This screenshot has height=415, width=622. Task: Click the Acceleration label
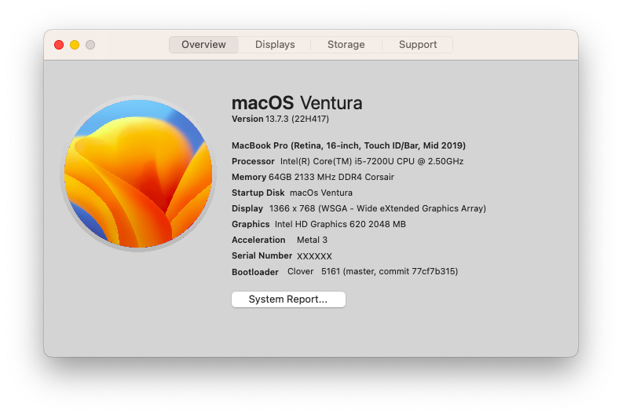(258, 240)
